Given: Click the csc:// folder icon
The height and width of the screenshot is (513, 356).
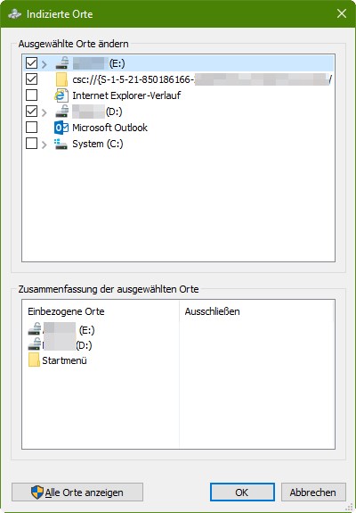Looking at the screenshot, I should point(61,79).
